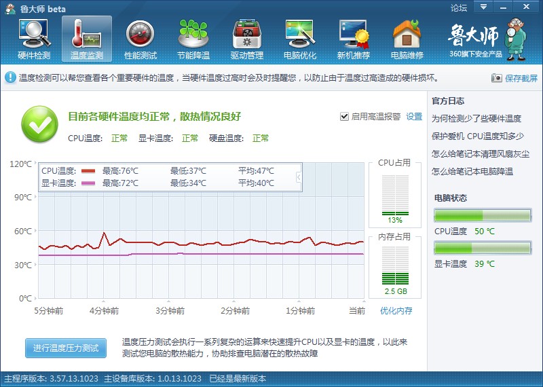Click the CPU占用 13% usage meter
Screen dimensions: 543x387
[x=395, y=196]
